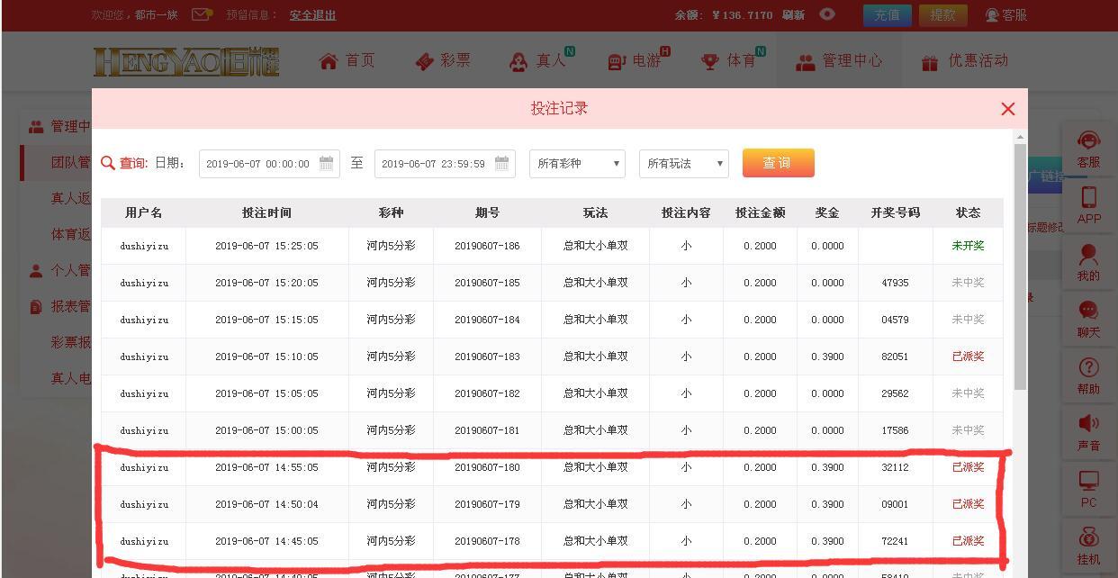Viewport: 1118px width, 578px height.
Task: Mute sound using the 声音 control
Action: (x=1089, y=430)
